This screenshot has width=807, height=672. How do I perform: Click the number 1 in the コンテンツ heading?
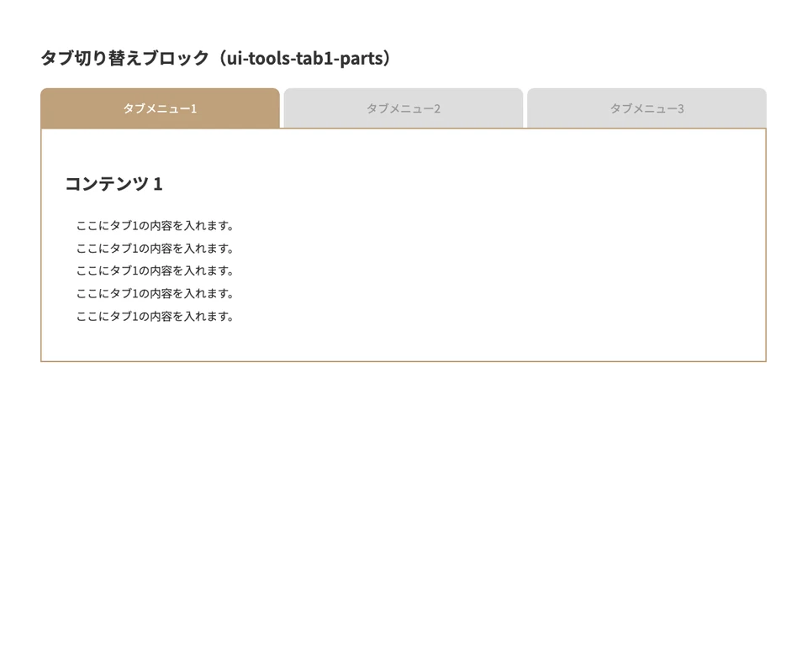[x=158, y=183]
